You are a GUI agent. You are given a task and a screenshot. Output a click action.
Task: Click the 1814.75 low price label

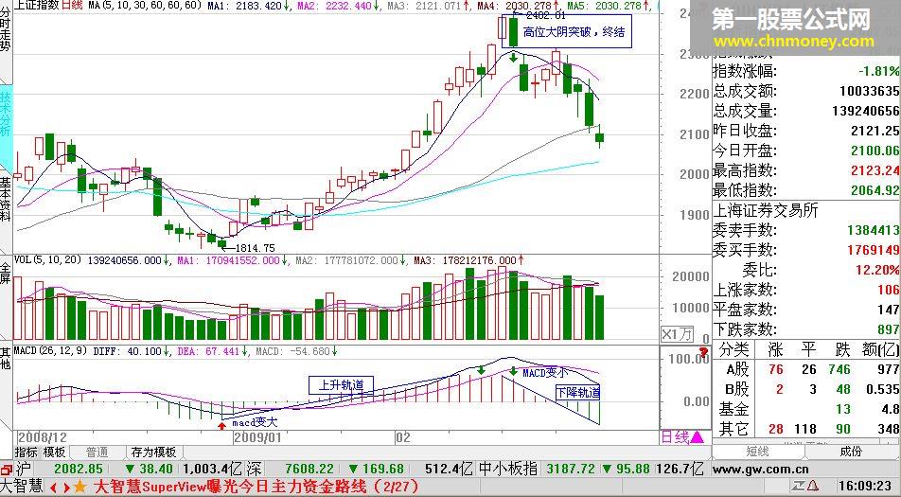256,248
